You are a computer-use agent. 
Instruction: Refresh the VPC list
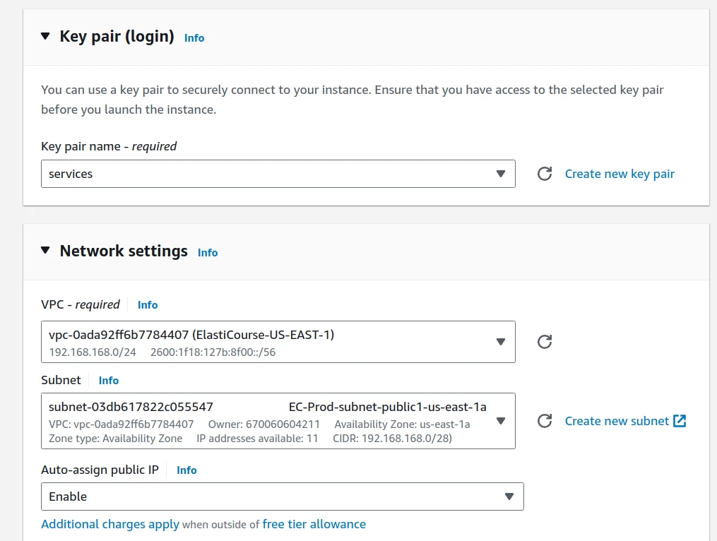coord(544,342)
